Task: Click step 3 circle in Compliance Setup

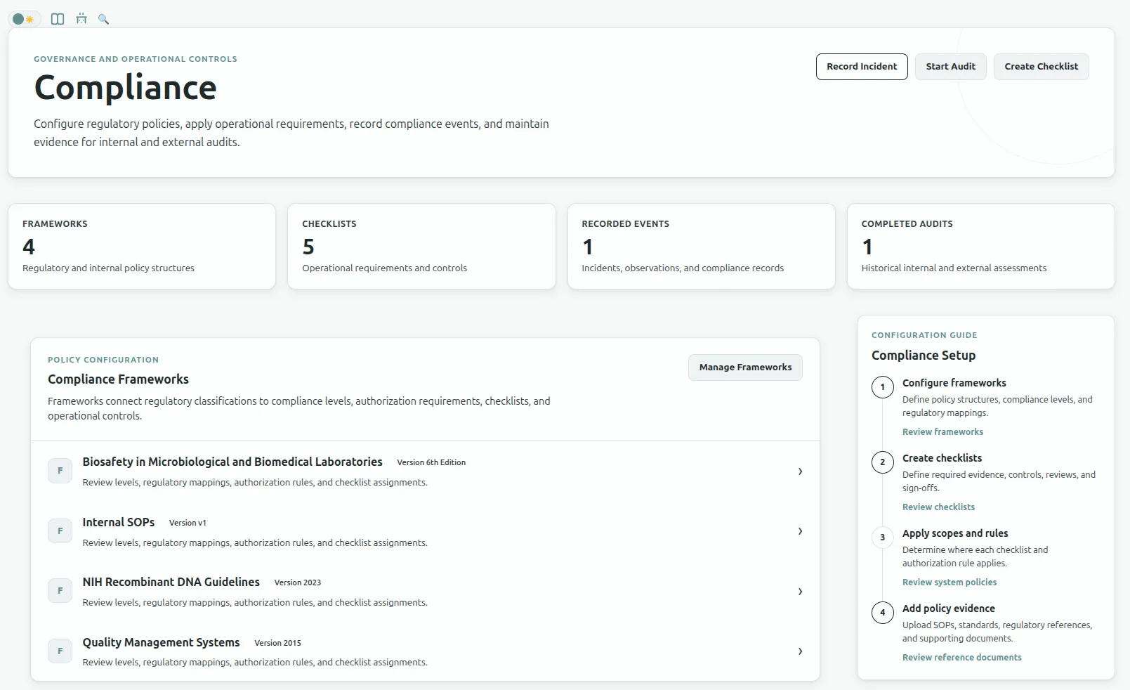Action: click(x=883, y=538)
